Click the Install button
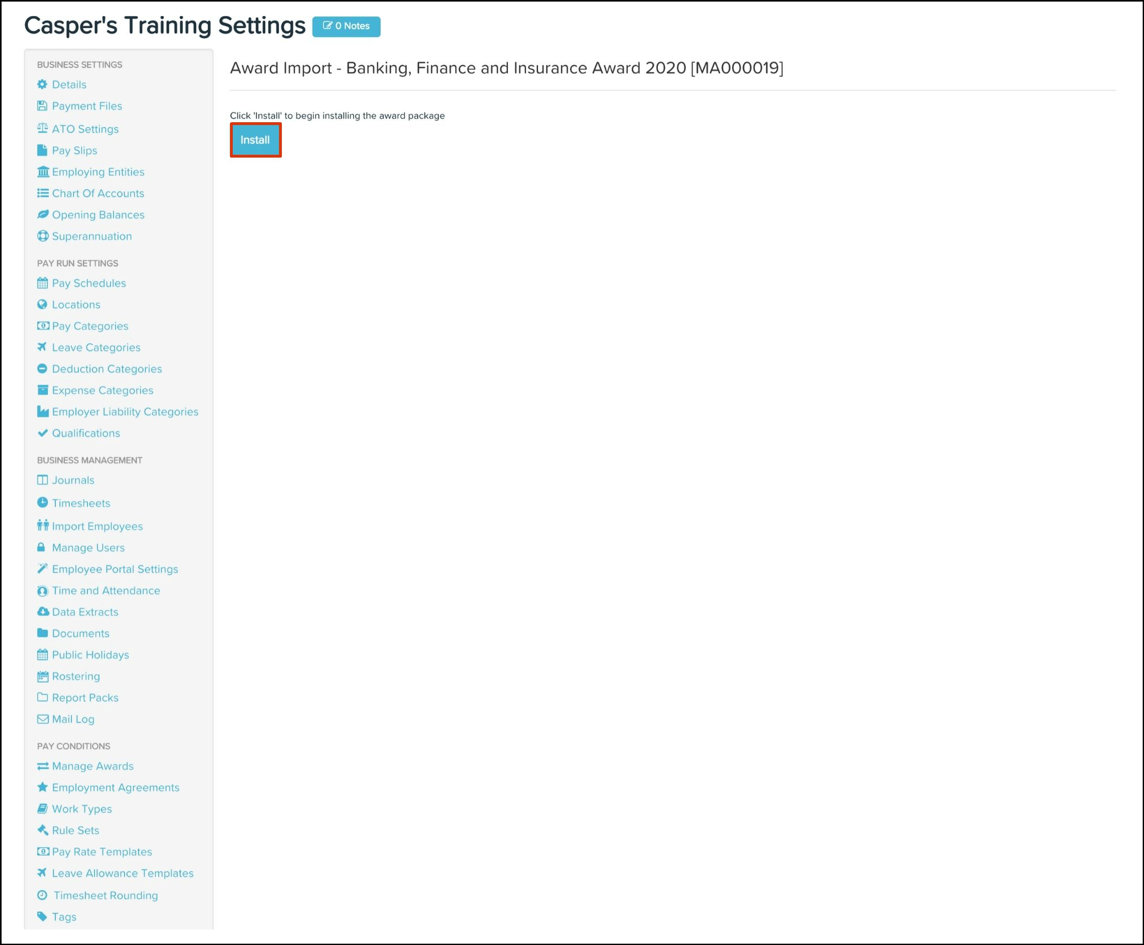The width and height of the screenshot is (1144, 945). pyautogui.click(x=255, y=140)
